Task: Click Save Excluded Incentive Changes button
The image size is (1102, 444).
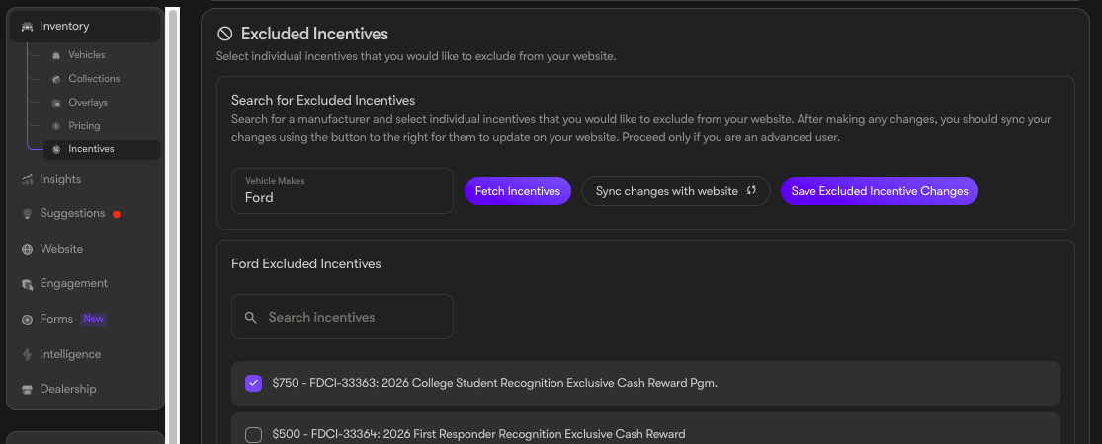Action: pos(880,190)
